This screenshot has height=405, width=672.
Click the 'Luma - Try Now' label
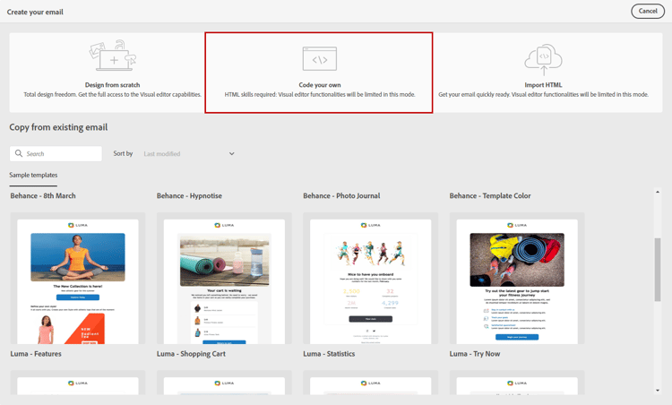[475, 354]
